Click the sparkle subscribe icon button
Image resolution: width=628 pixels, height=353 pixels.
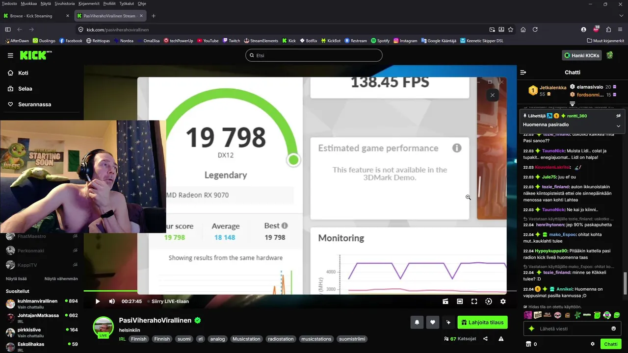(x=448, y=322)
